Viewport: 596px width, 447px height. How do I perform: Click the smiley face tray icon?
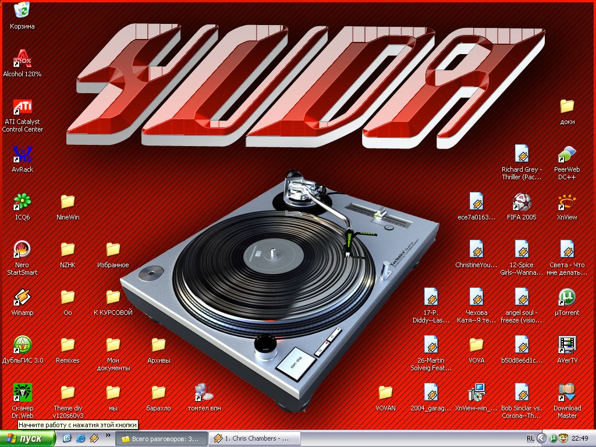[x=563, y=439]
